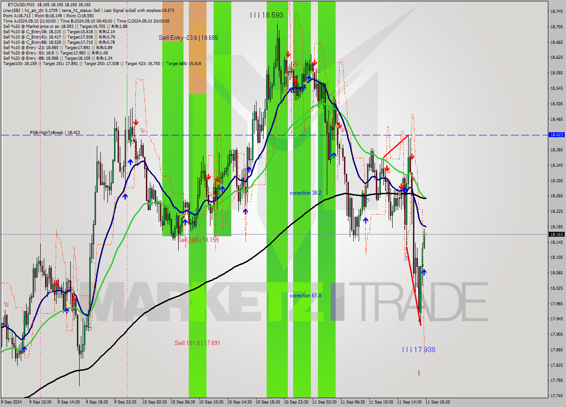Screen dimensions: 566x407
Task: Select the 'Line:1582' indicator status line
Action: click(x=88, y=10)
